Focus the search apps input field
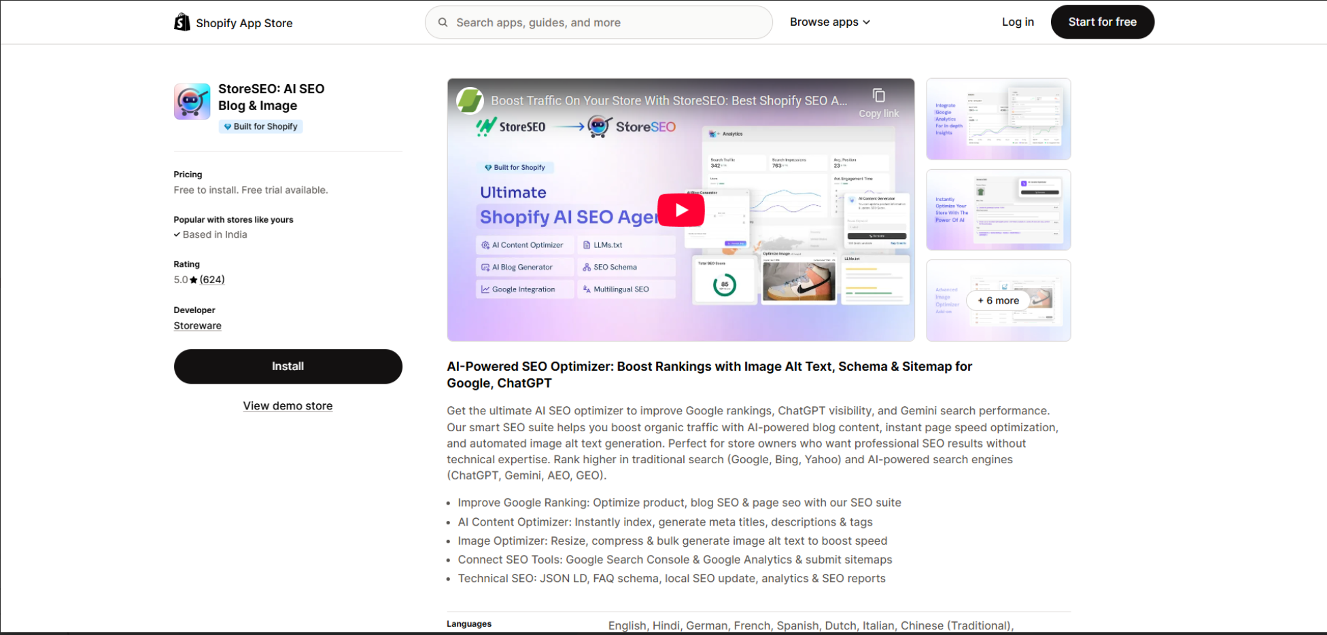Viewport: 1327px width, 635px height. [605, 22]
